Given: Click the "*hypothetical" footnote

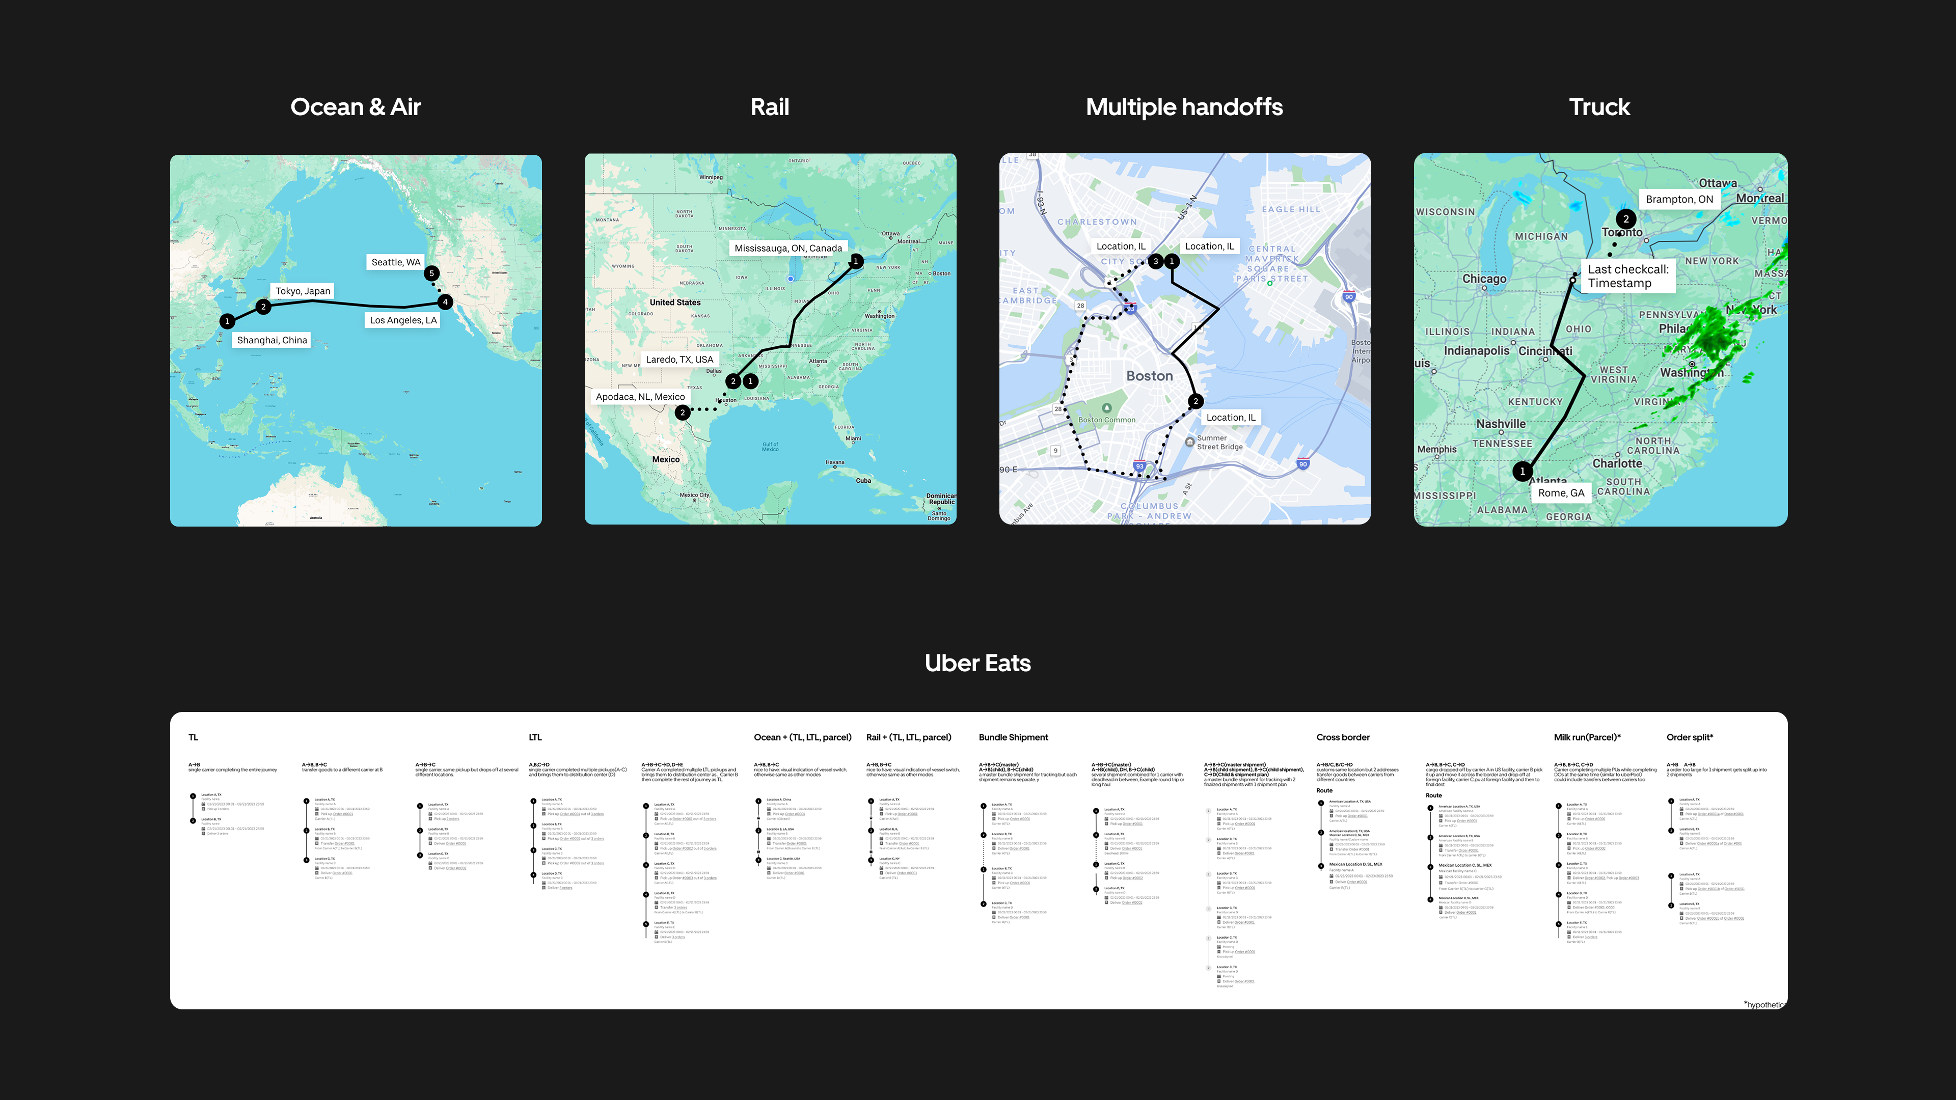Looking at the screenshot, I should [x=1765, y=1004].
